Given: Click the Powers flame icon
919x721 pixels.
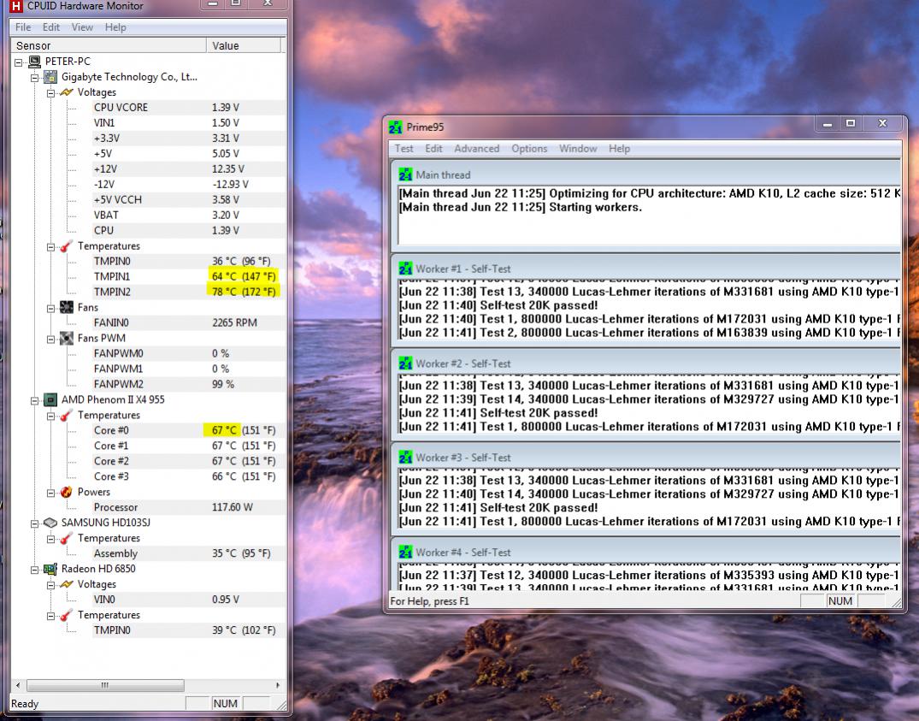Looking at the screenshot, I should pyautogui.click(x=67, y=492).
